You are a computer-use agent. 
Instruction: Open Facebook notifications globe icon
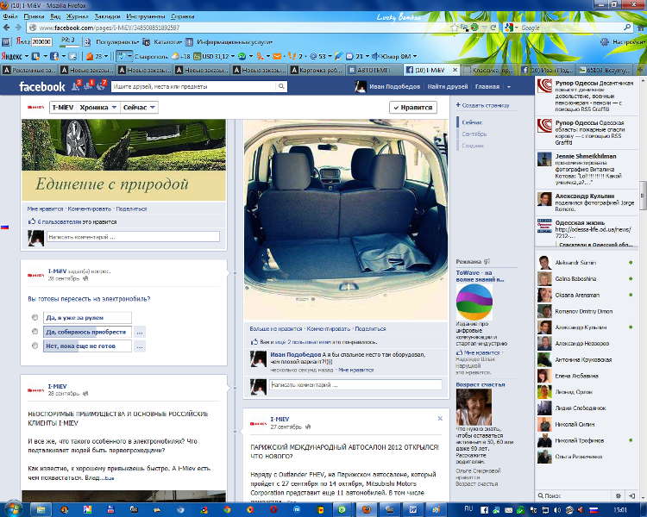point(102,86)
